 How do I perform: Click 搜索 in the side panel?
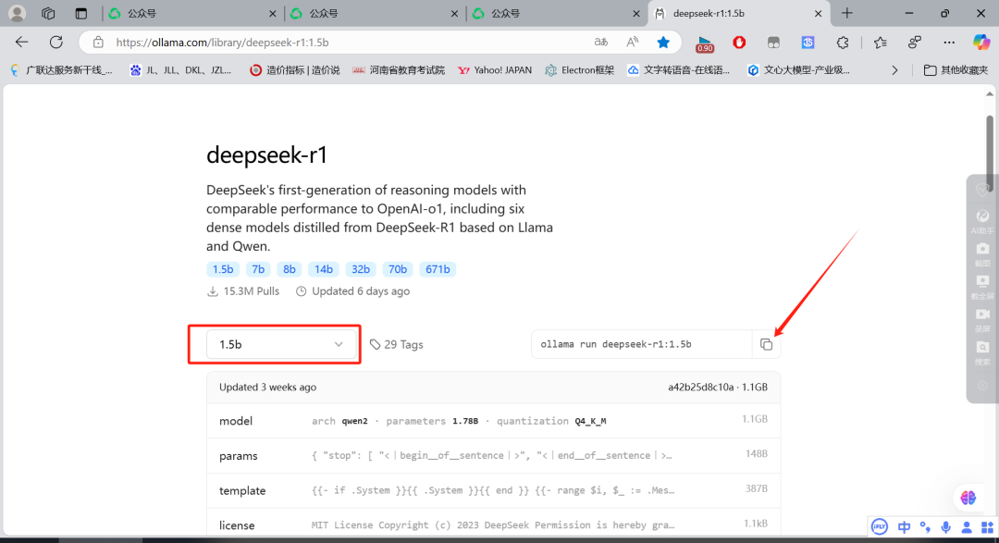click(982, 352)
